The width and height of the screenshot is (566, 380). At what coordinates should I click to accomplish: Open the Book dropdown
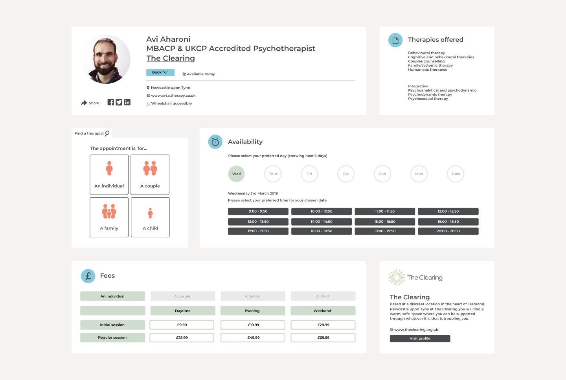pyautogui.click(x=160, y=72)
